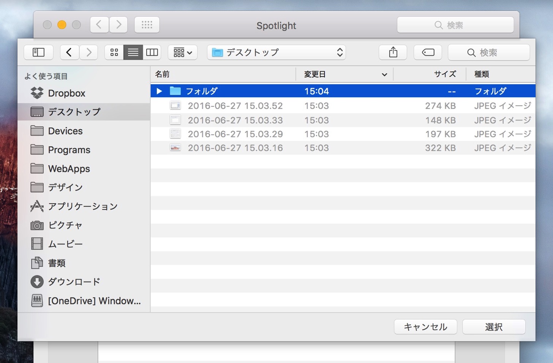The height and width of the screenshot is (363, 553).
Task: Click the キャンセル button
Action: click(425, 327)
